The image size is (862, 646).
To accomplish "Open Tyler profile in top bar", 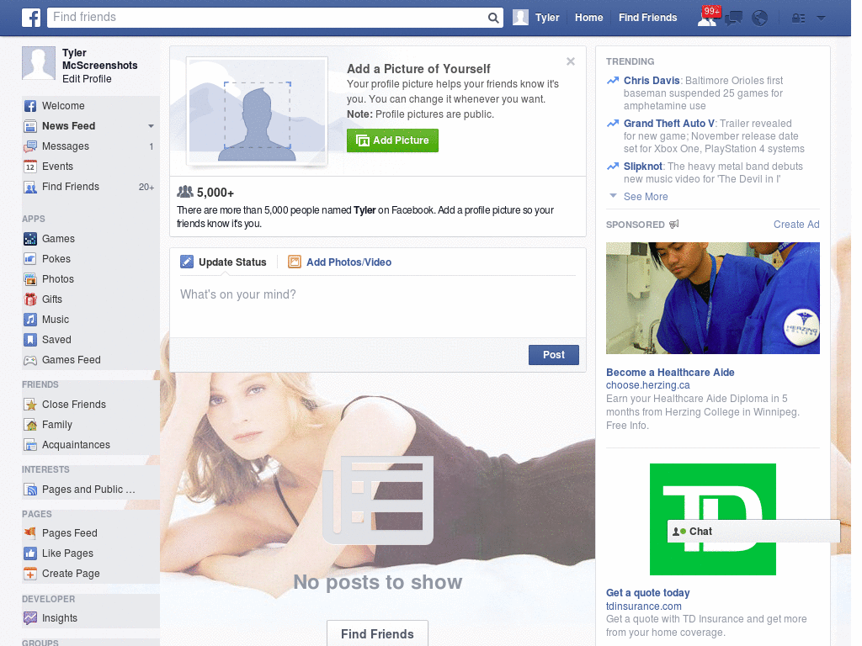I will click(536, 18).
